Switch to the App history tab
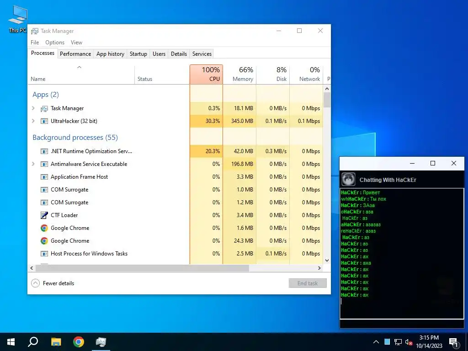Viewport: 468px width, 351px height. [110, 54]
